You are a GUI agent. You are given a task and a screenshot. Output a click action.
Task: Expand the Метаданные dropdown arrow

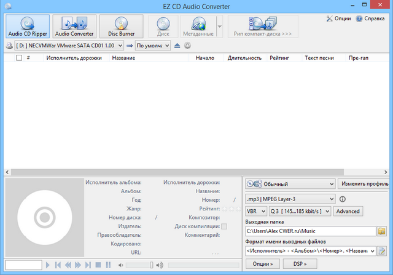[220, 26]
